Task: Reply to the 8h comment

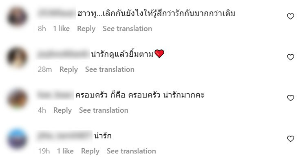Action: tap(86, 29)
